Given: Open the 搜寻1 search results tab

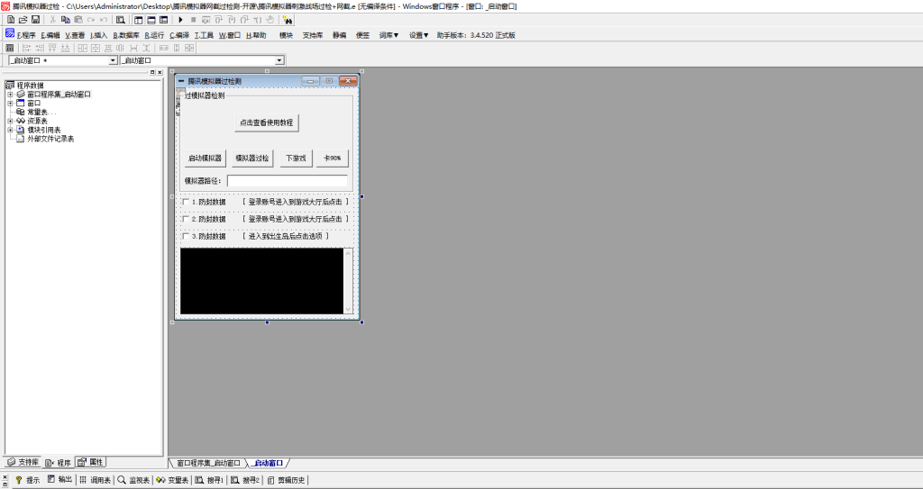Looking at the screenshot, I should click(209, 480).
